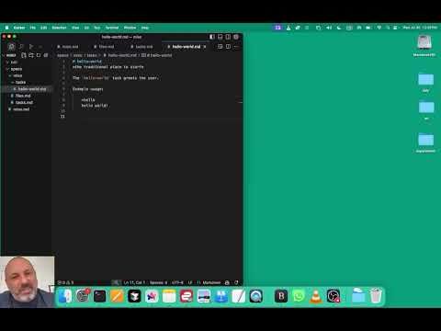
Task: Click Do Not Disturb moon in menu bar
Action: tap(339, 28)
